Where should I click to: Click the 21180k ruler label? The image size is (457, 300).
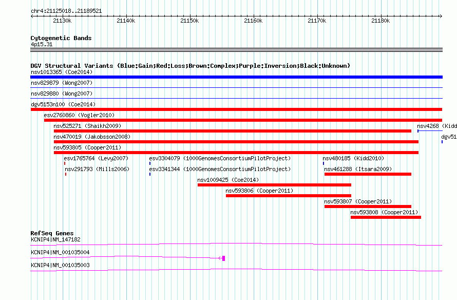tap(380, 21)
